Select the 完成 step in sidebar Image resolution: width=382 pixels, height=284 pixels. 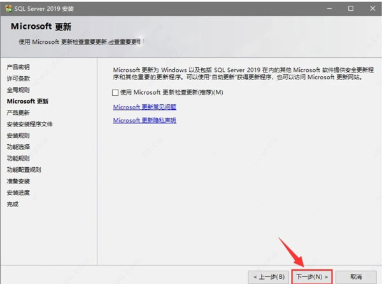coord(13,204)
